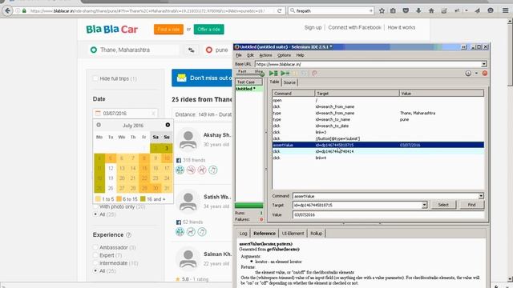Image resolution: width=513 pixels, height=288 pixels.
Task: Open the Edit menu in Selenium IDE
Action: click(x=250, y=55)
